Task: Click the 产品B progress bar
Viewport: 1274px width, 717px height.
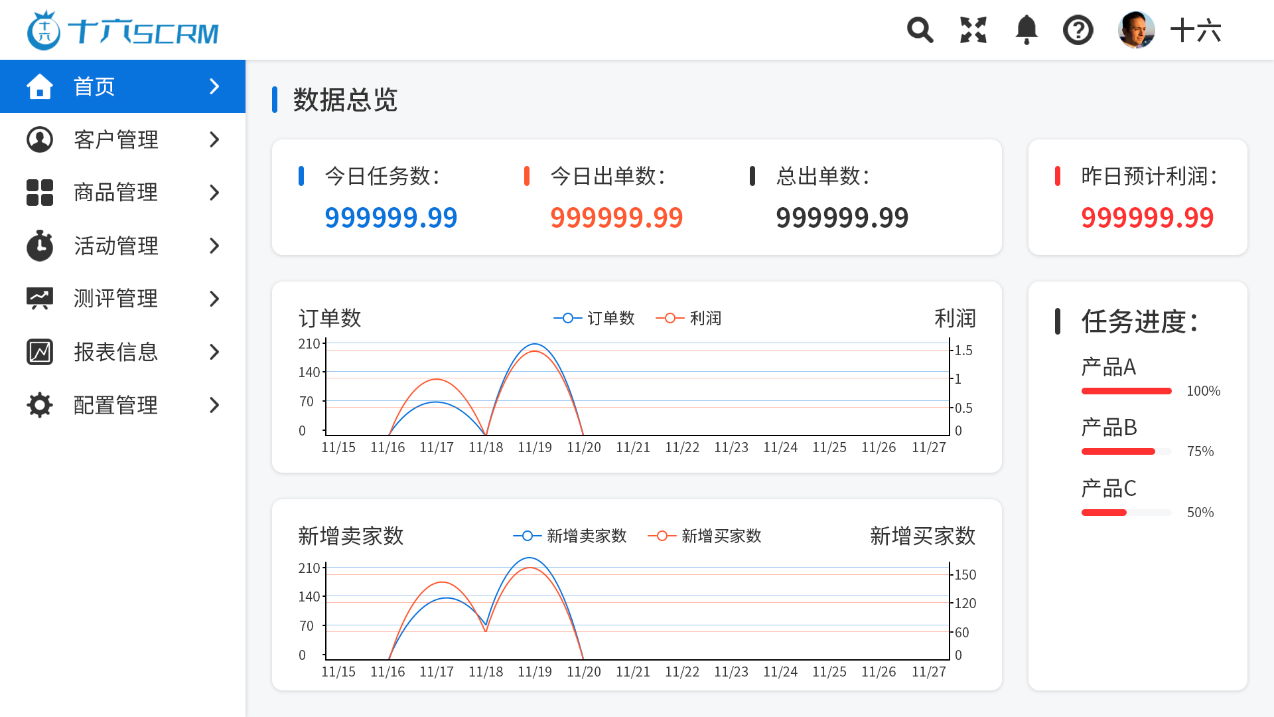Action: (1126, 451)
